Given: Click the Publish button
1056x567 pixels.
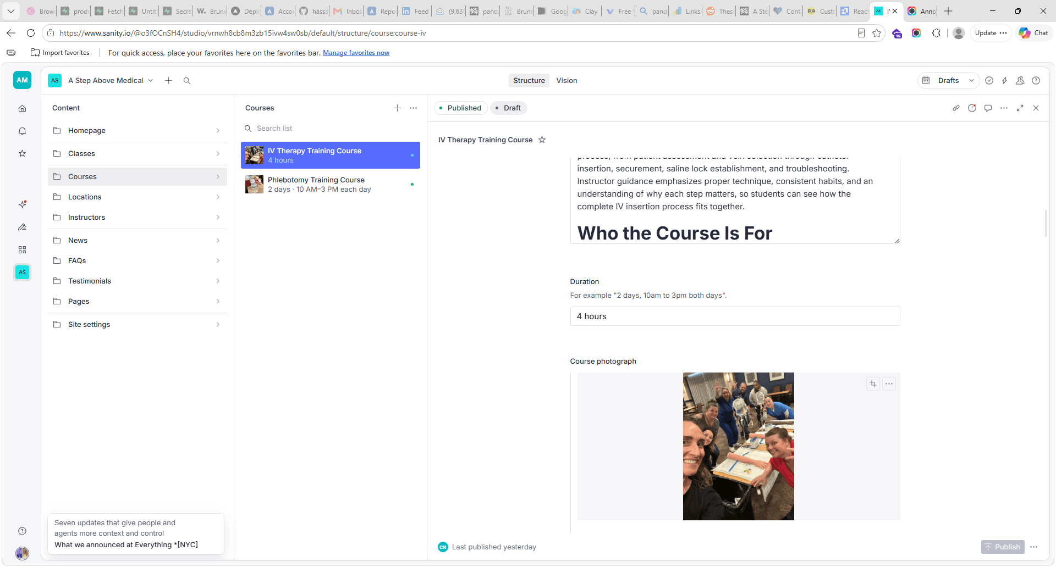Looking at the screenshot, I should point(1003,547).
